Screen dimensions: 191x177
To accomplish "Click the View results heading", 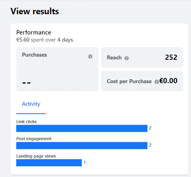I will tap(35, 11).
